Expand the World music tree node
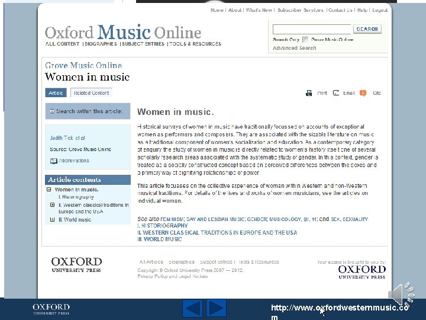The image size is (426, 320). [x=53, y=219]
